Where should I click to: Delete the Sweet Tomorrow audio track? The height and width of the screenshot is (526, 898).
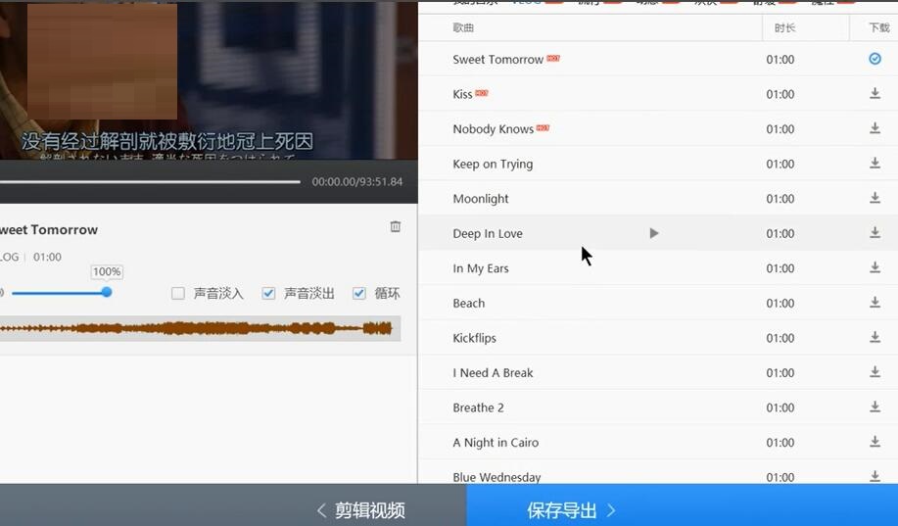[396, 226]
